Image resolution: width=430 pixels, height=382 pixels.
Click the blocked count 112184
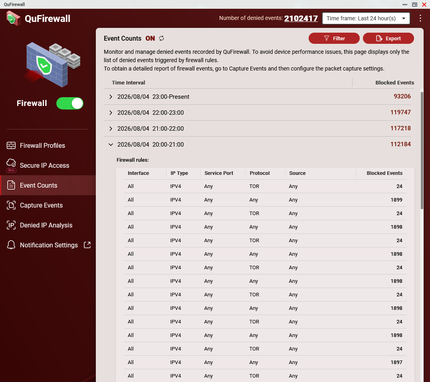click(400, 144)
